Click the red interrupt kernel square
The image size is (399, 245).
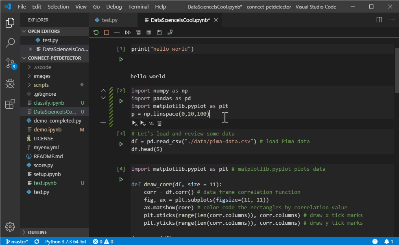click(x=107, y=32)
